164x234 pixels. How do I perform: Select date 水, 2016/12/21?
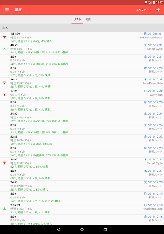[153, 171]
